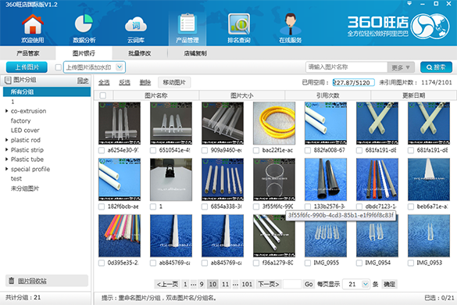
Task: Sort by the 图片大小 column header
Action: (242, 95)
